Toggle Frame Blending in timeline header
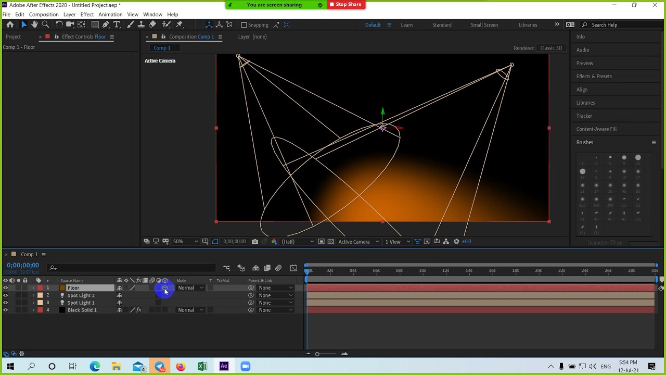This screenshot has width=666, height=375. pyautogui.click(x=267, y=268)
